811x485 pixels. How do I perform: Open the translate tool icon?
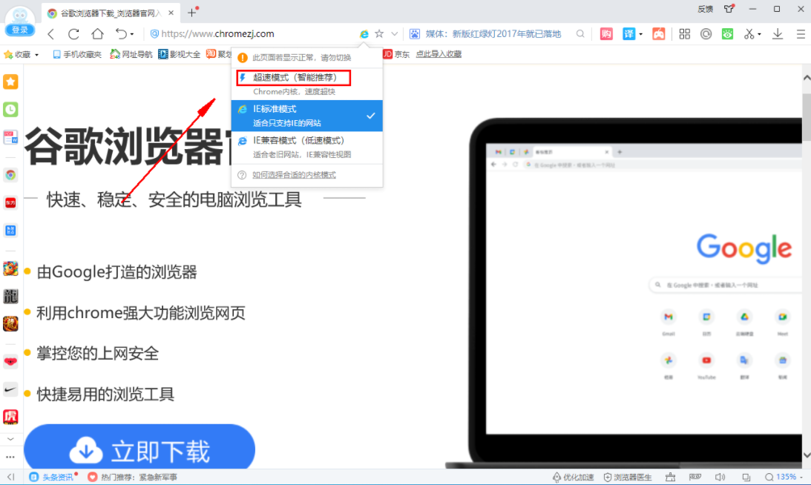coord(627,33)
